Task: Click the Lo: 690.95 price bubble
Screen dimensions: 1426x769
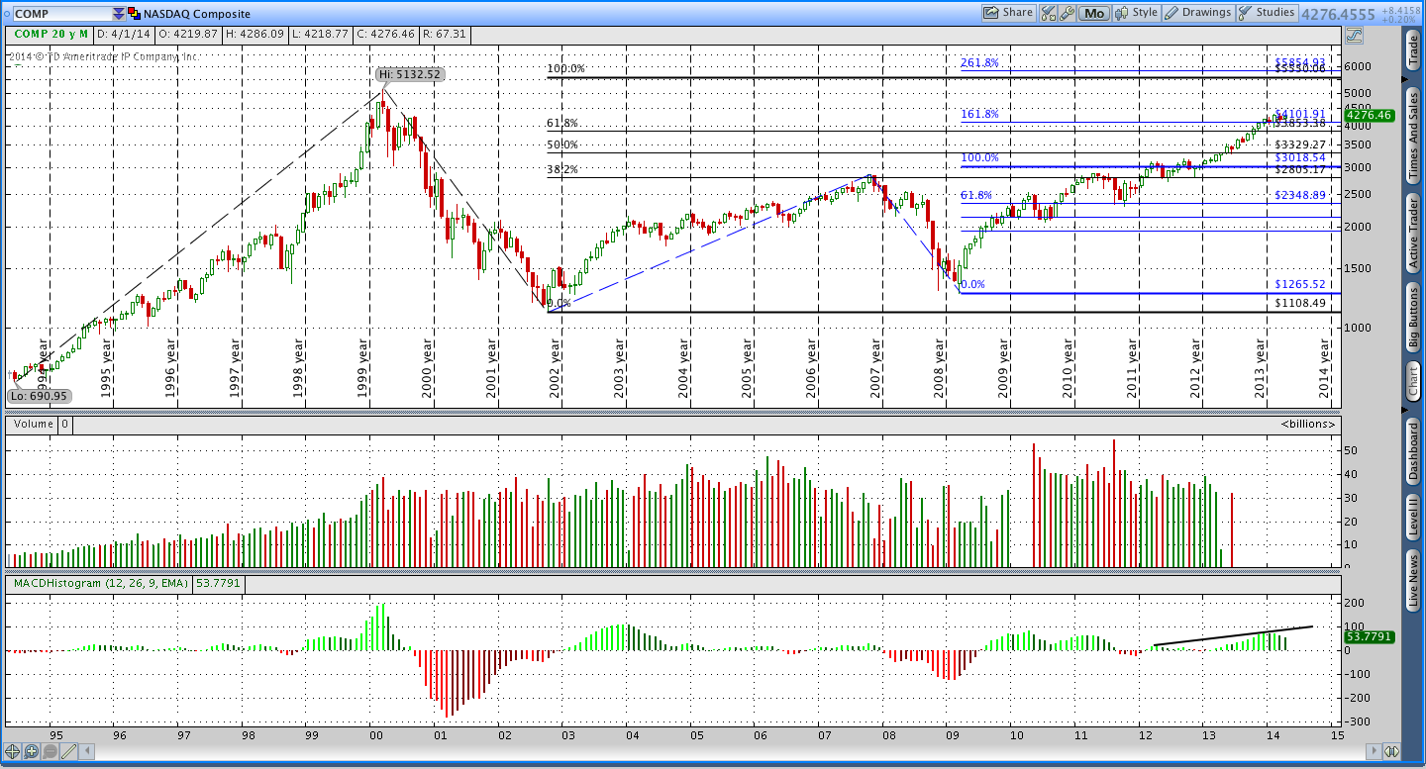Action: pos(40,396)
